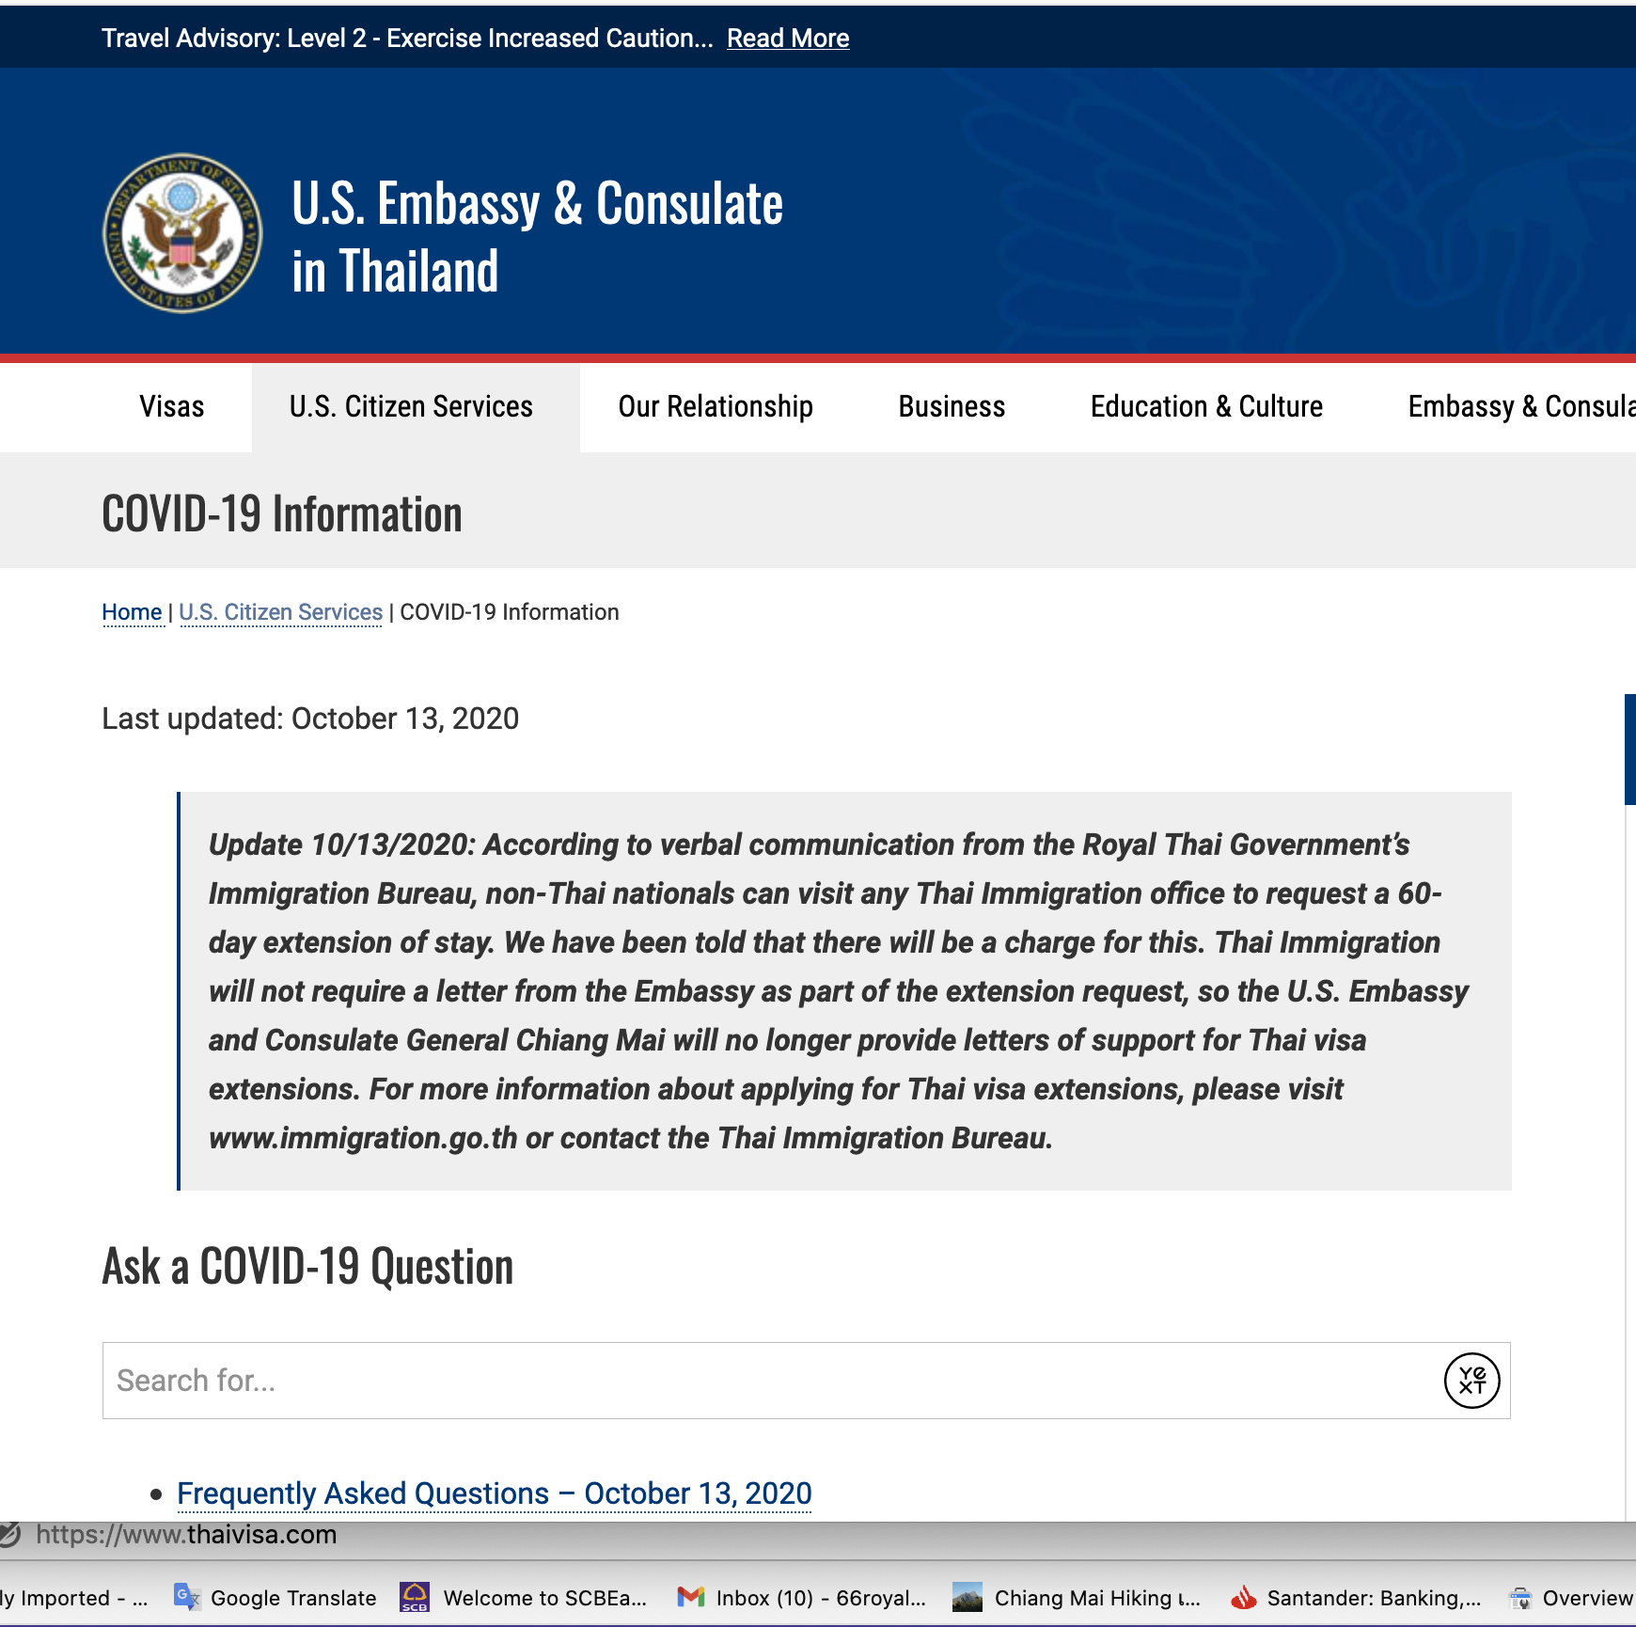Click the COVID-19 Information breadcrumb text
Image resolution: width=1636 pixels, height=1627 pixels.
coord(510,612)
